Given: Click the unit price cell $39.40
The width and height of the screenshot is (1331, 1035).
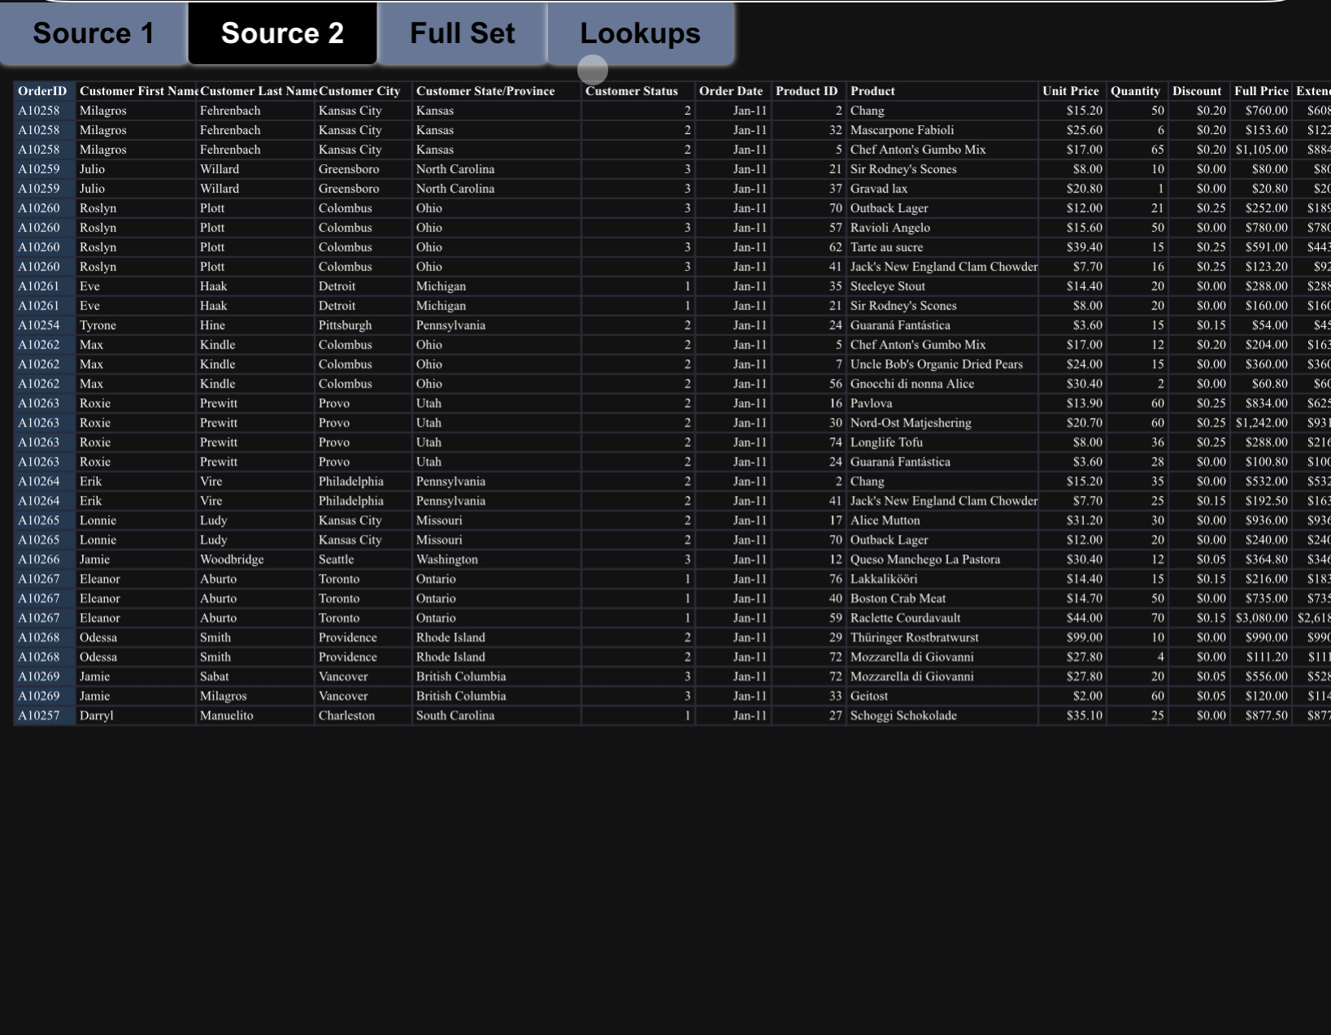Looking at the screenshot, I should tap(1072, 247).
